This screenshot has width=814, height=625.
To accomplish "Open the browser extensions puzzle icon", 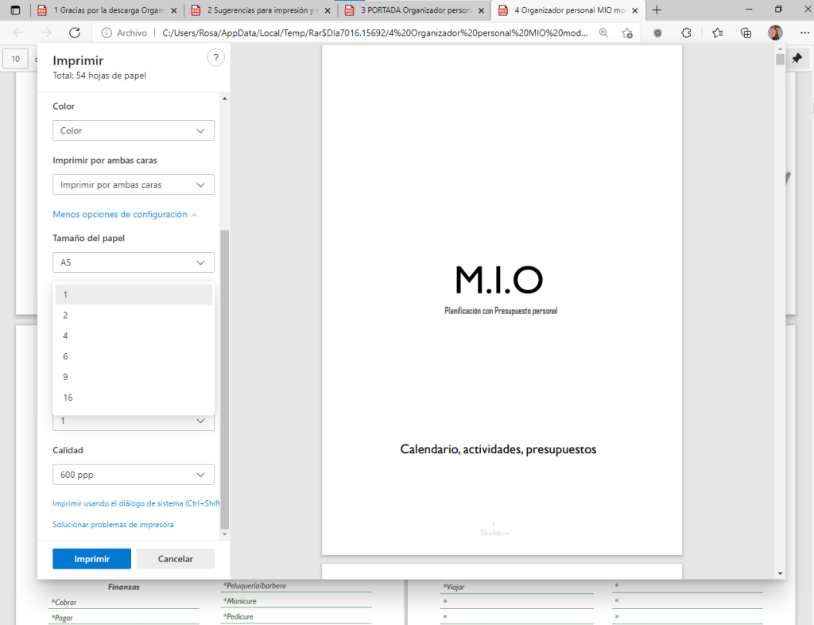I will tap(687, 33).
